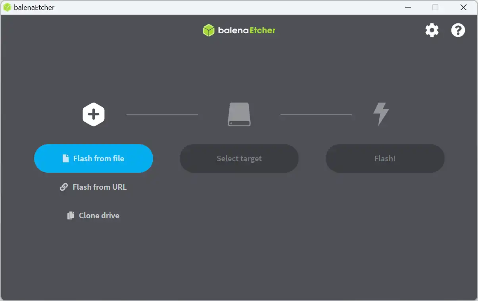Click the gray strip at the window bottom
The image size is (478, 301).
click(239, 298)
